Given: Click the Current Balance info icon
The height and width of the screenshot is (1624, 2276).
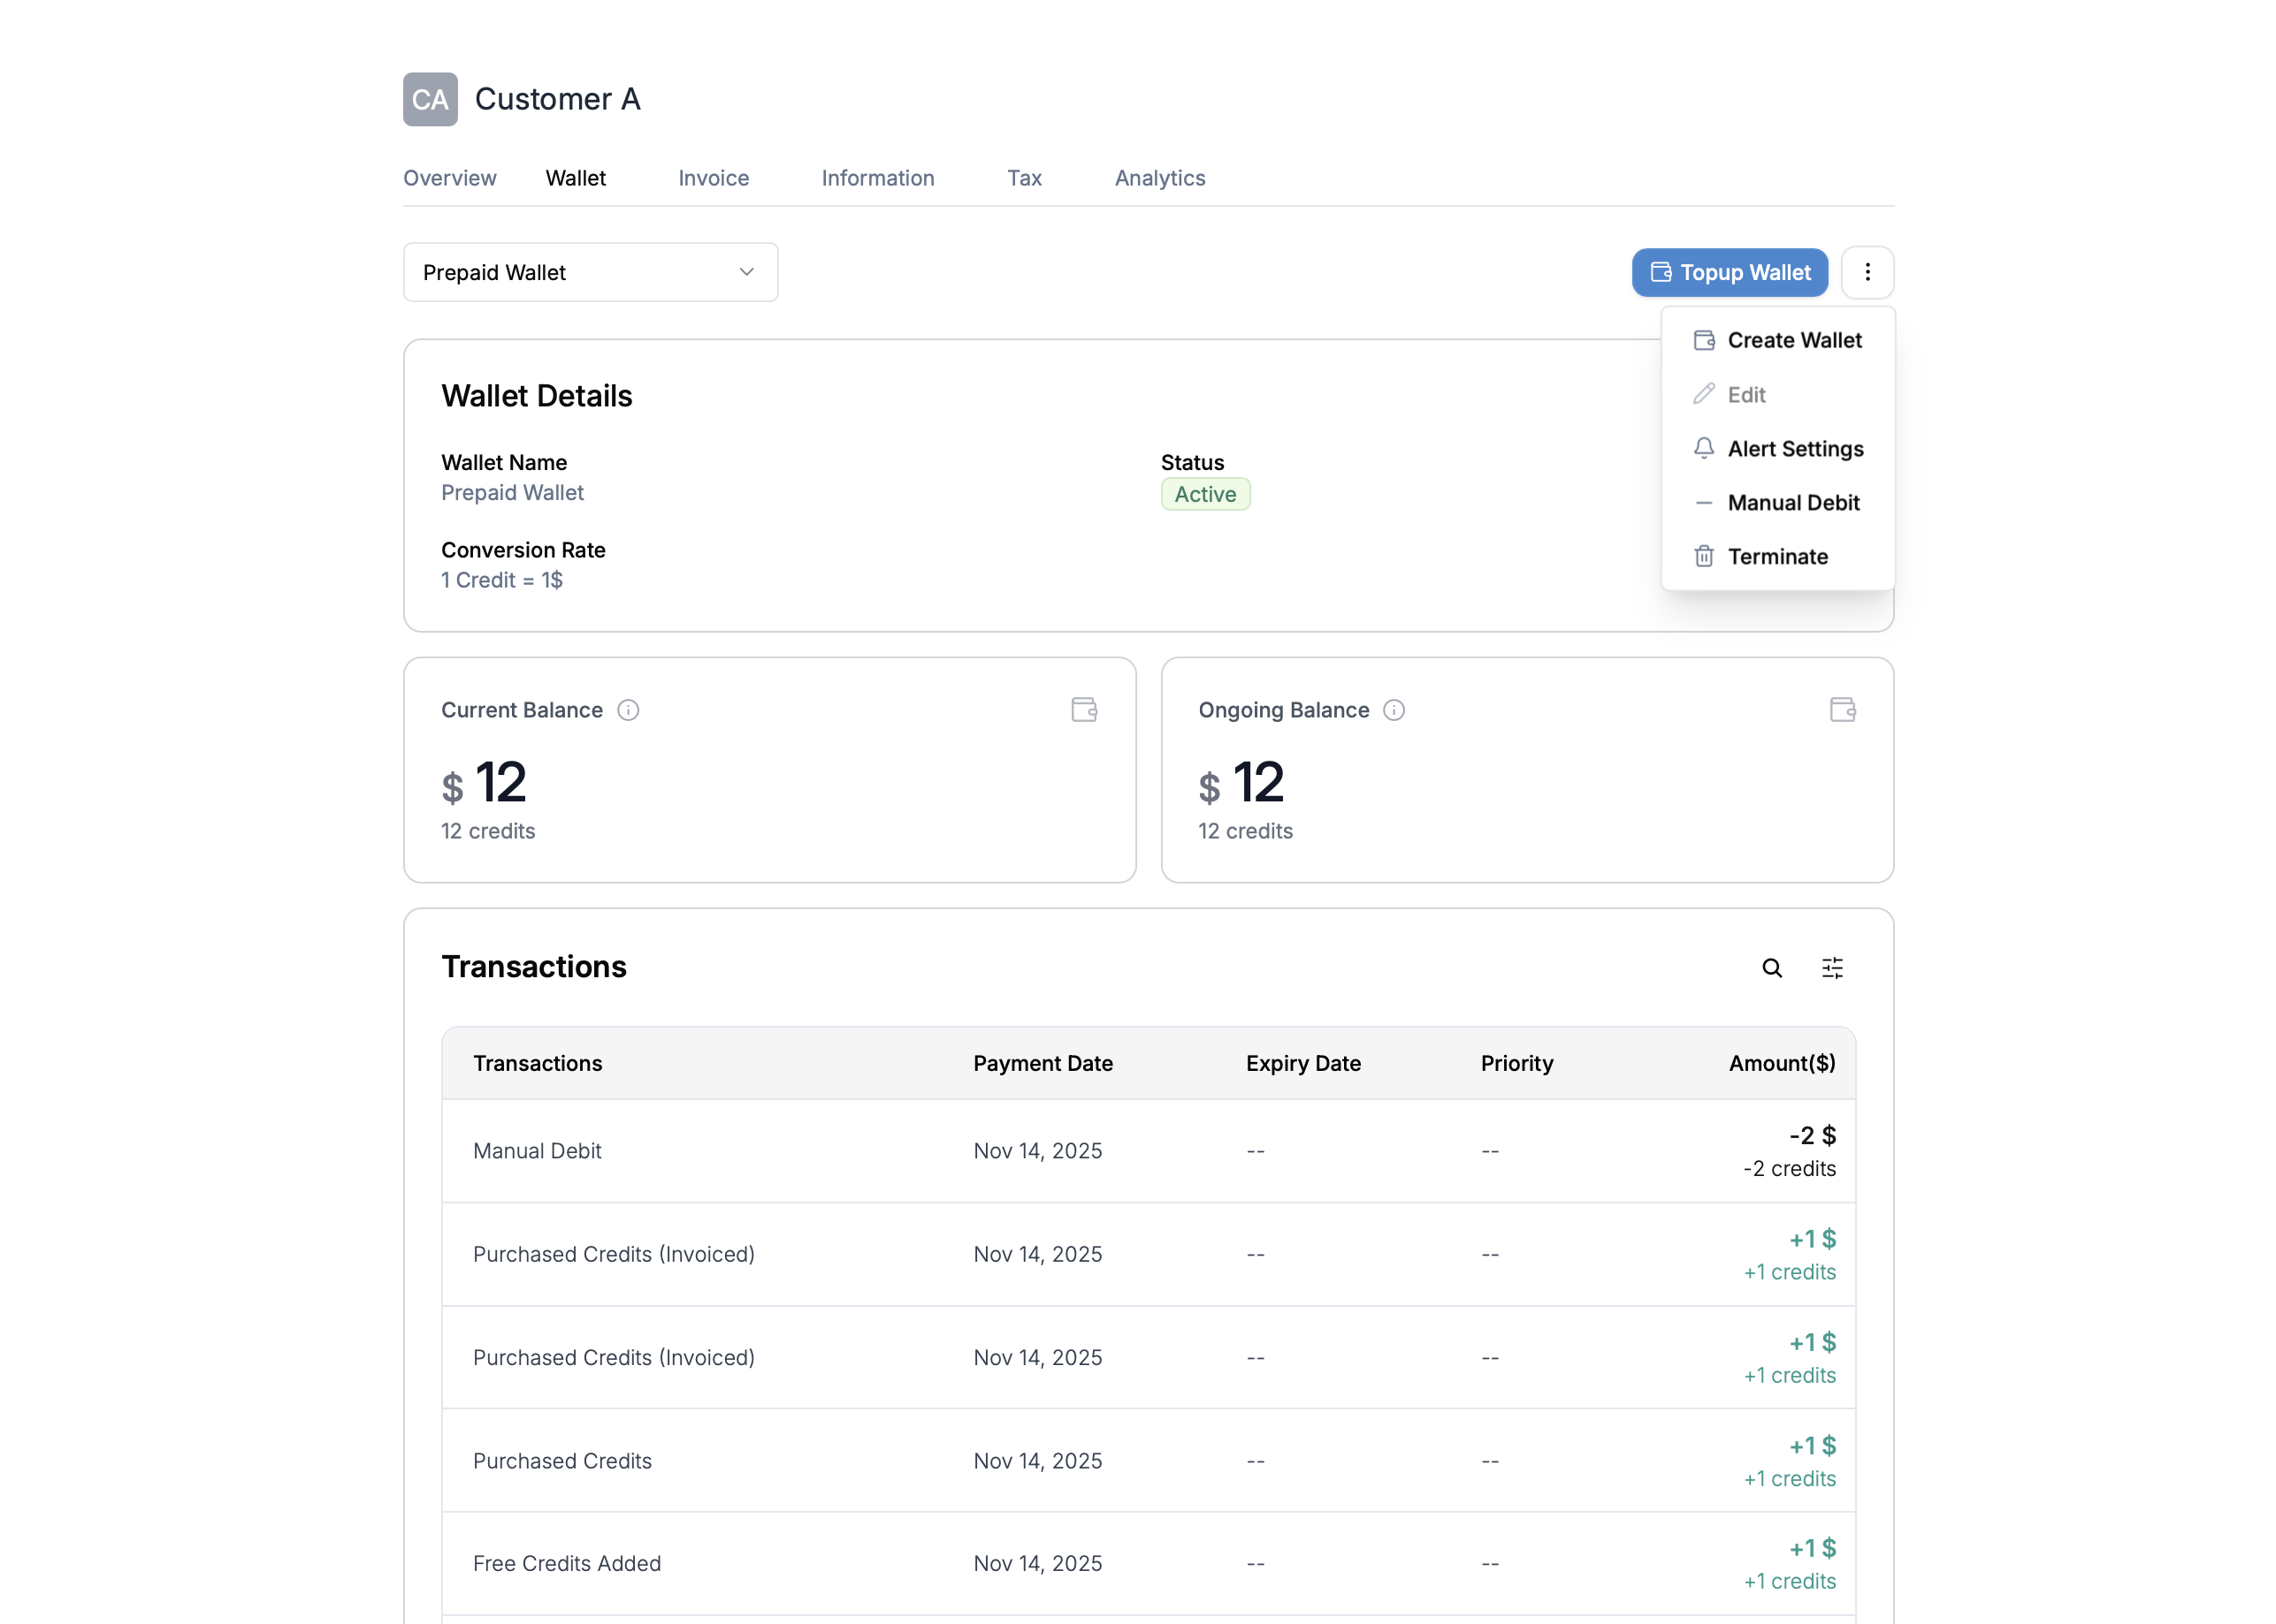Looking at the screenshot, I should (627, 710).
